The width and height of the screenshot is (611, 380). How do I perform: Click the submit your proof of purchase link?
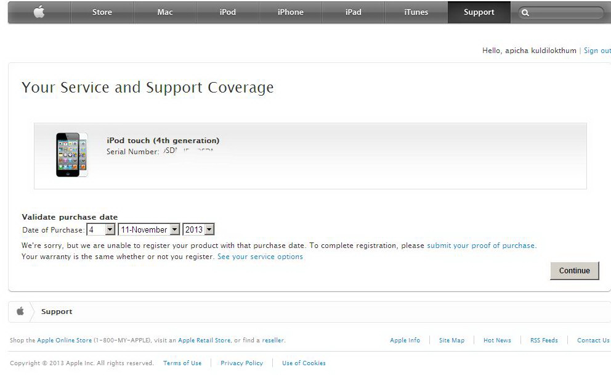481,246
